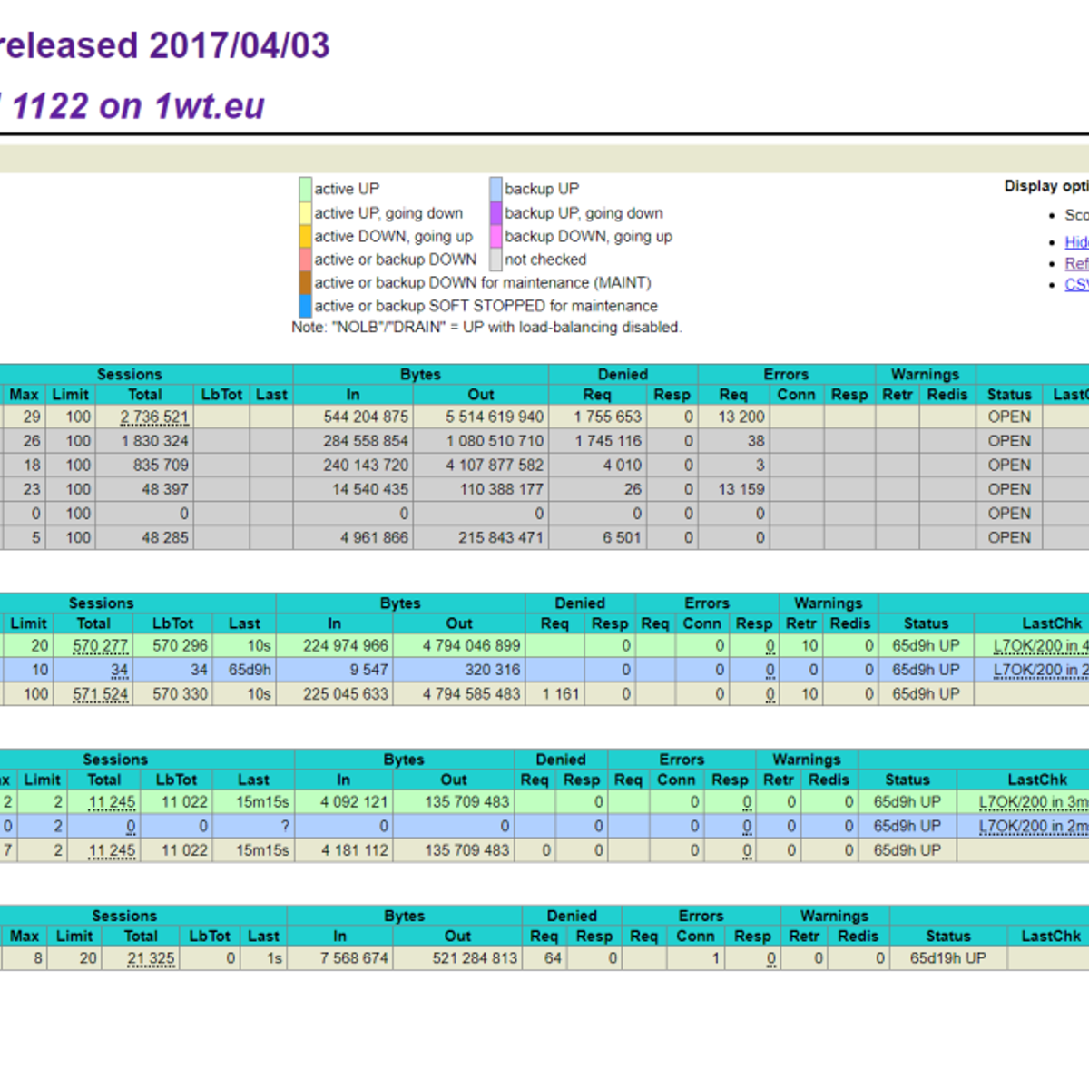
Task: Click the light blue 'backup UP' swatch
Action: point(495,189)
